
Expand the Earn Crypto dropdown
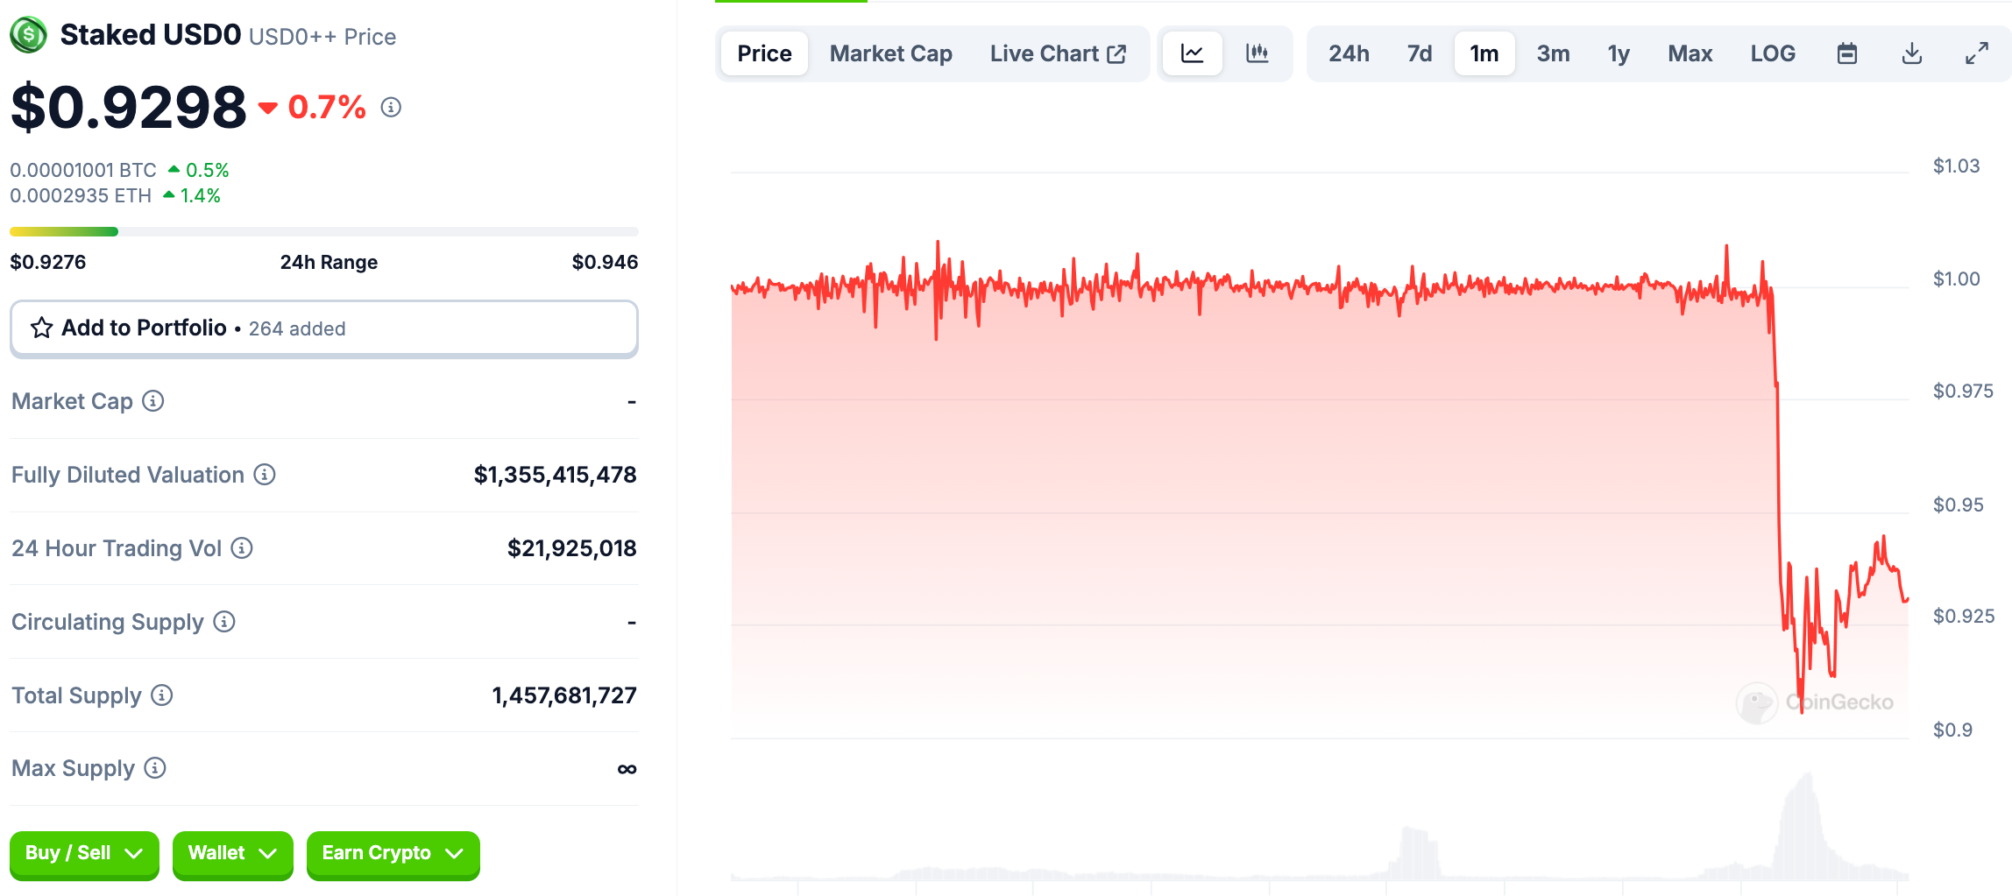click(393, 854)
